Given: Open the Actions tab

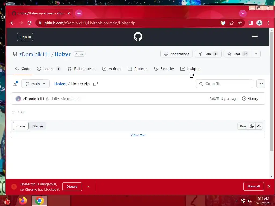Looking at the screenshot, I should (111, 69).
